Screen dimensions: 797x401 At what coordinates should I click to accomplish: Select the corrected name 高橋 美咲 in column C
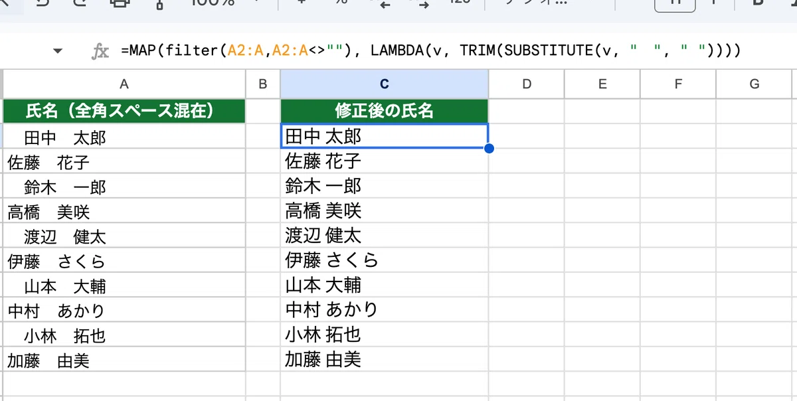coord(385,211)
